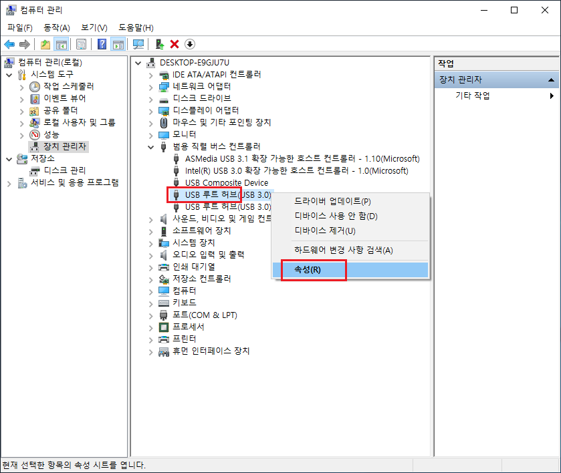Click the 프린터 icon

pos(164,339)
